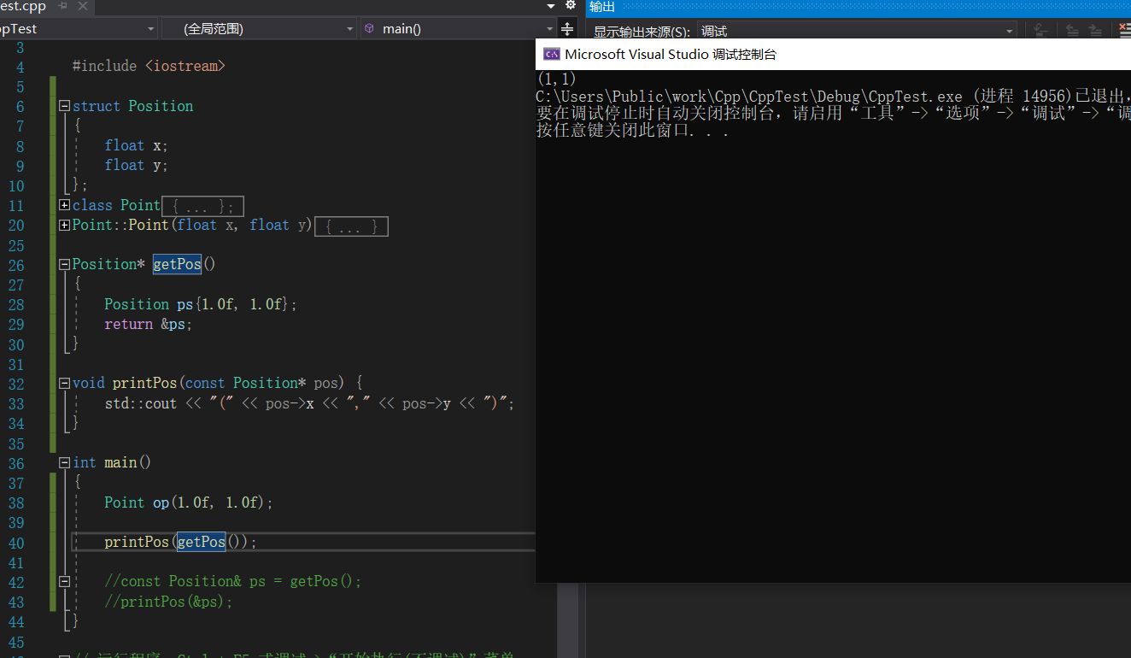The height and width of the screenshot is (658, 1131).
Task: Click line number 40 in the margin
Action: tap(16, 543)
